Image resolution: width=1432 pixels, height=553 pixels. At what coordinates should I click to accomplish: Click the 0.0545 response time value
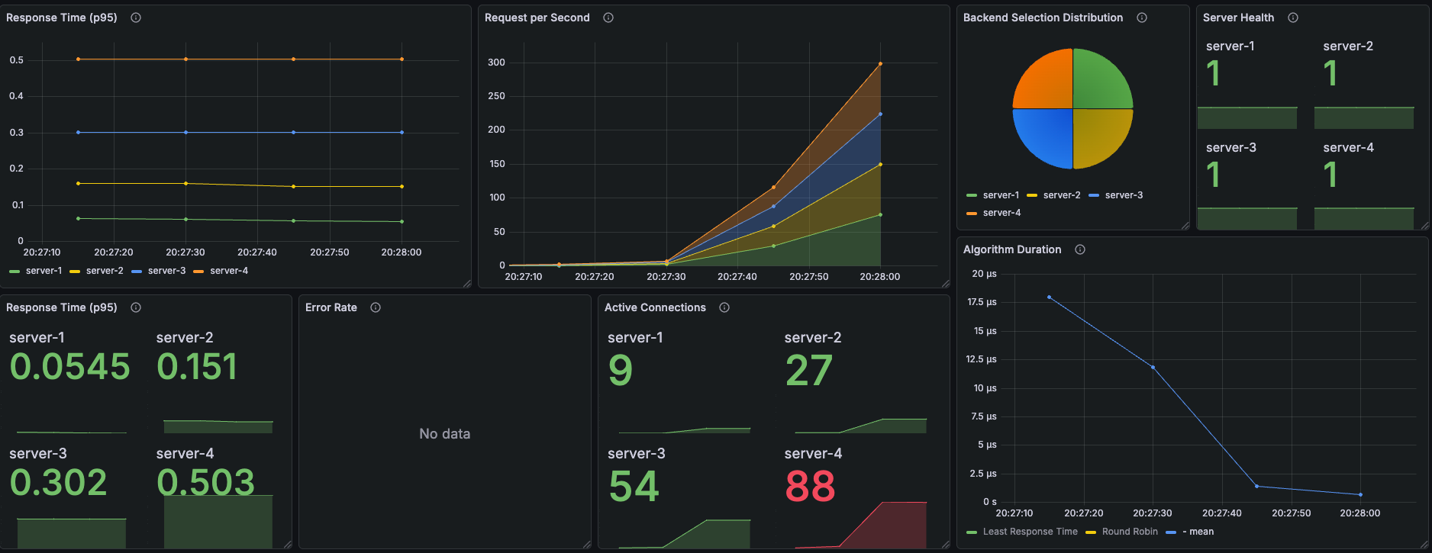click(x=70, y=367)
